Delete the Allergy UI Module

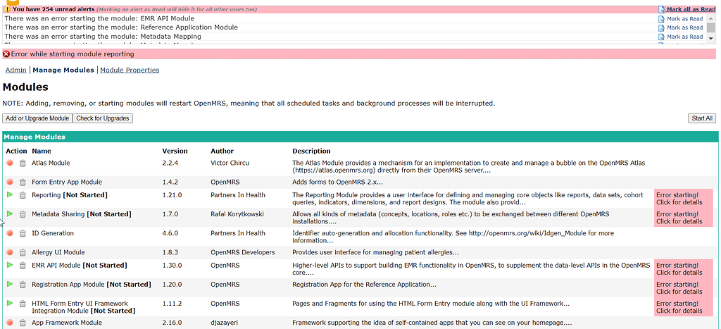(x=23, y=252)
